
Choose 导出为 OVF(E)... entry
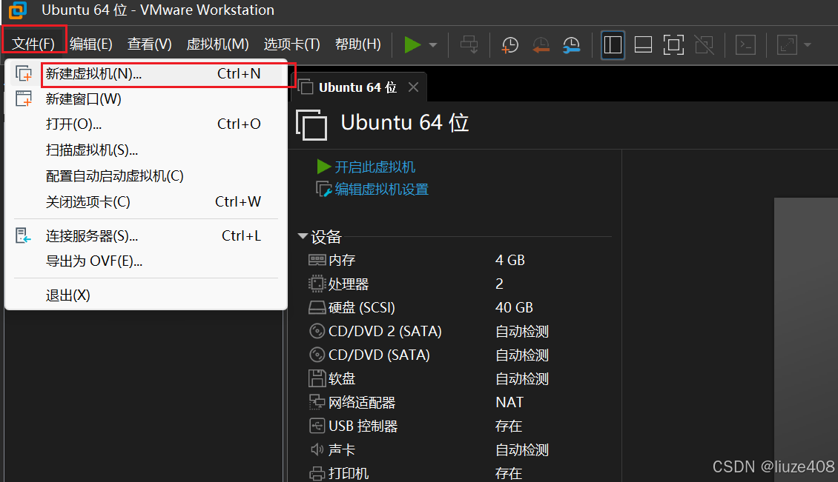[x=146, y=261]
